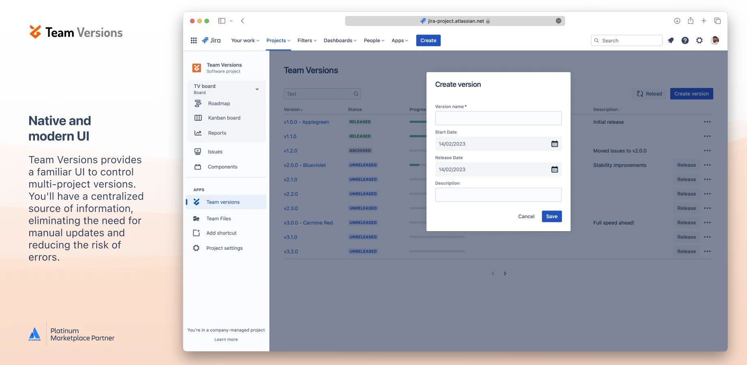Click the jira-project.atlassian.net address bar
Viewport: 747px width, 365px height.
pos(455,21)
